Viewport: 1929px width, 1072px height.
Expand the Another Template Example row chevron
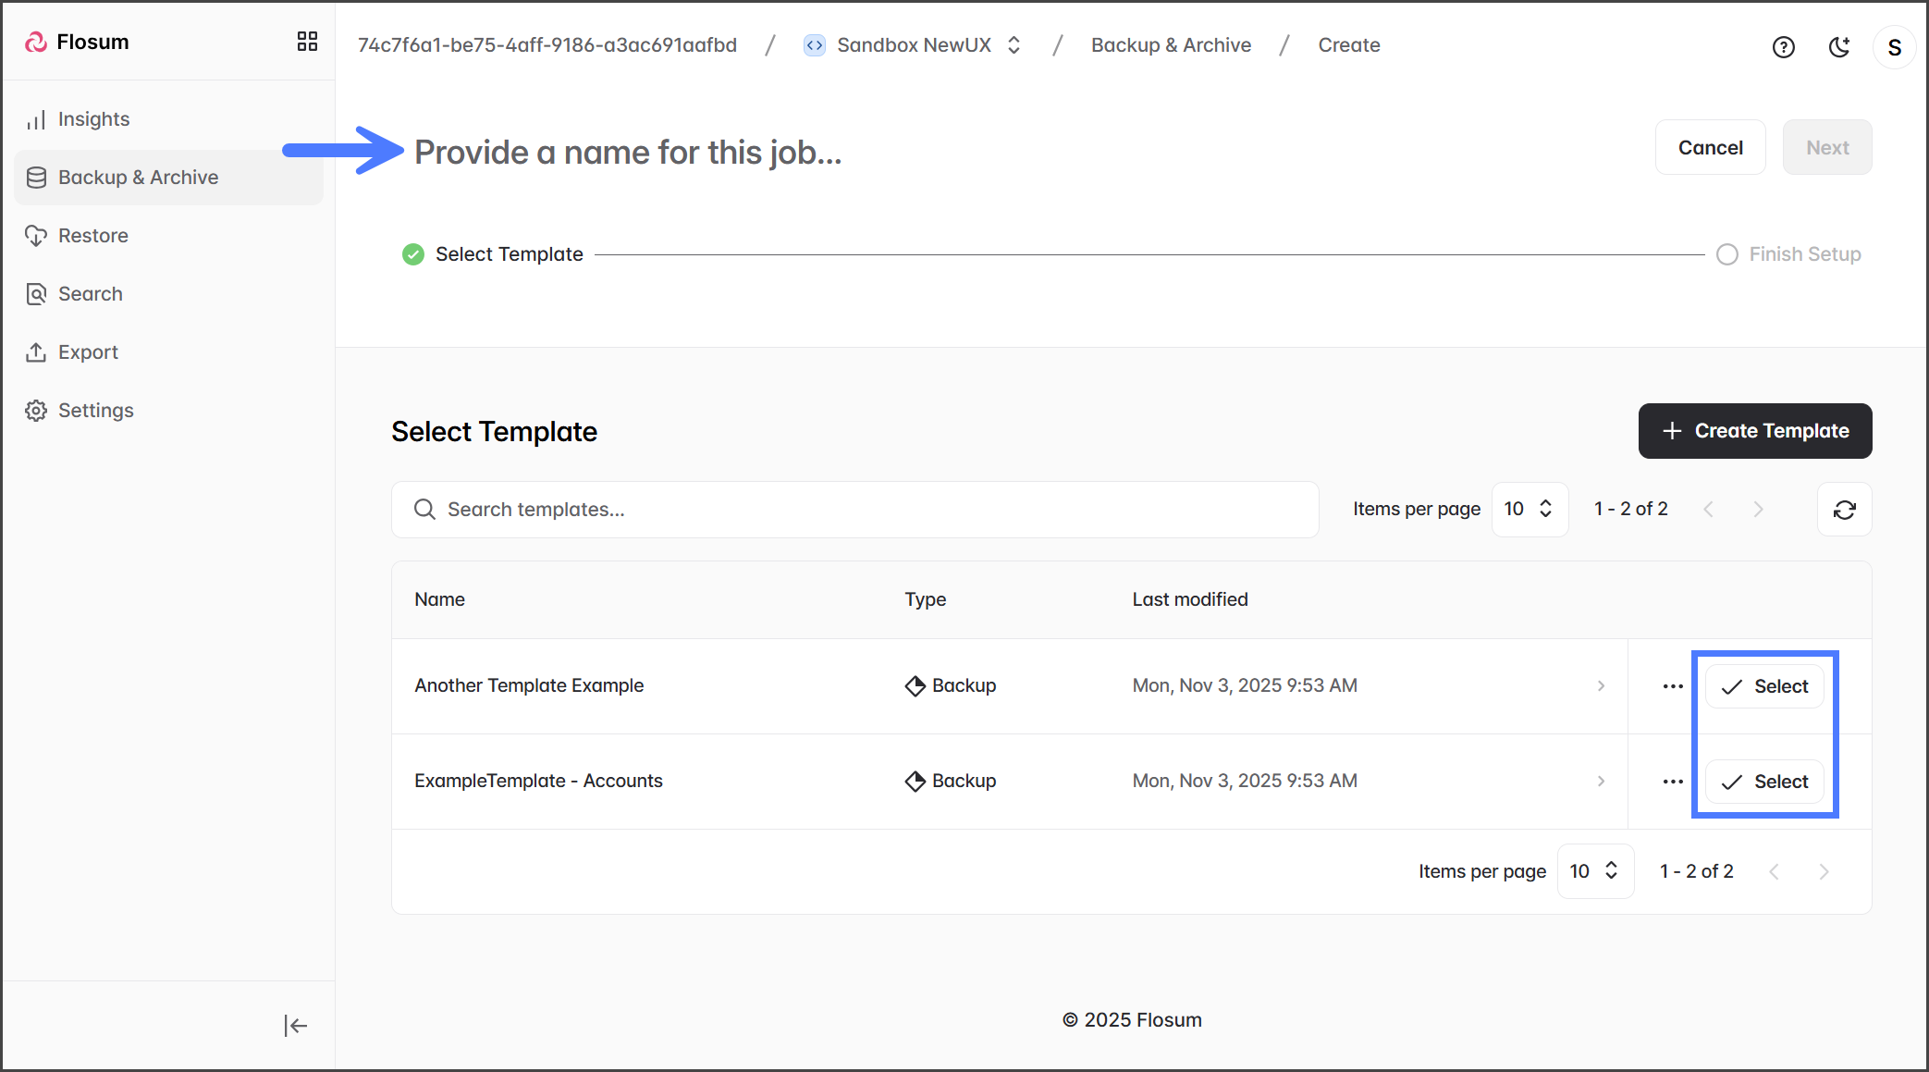click(1601, 686)
